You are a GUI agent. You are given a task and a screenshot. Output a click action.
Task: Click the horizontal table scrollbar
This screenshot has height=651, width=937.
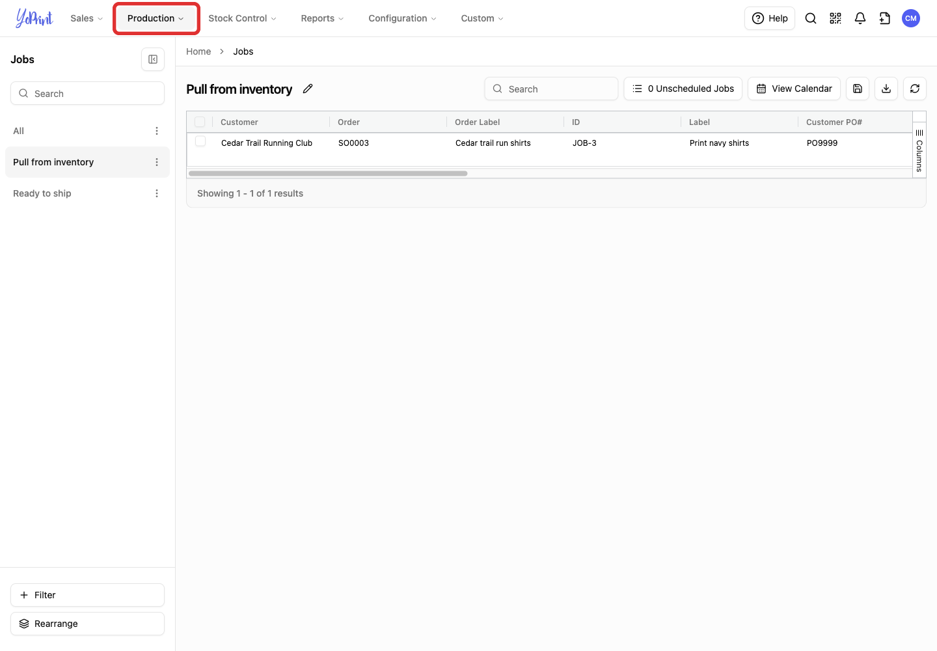[x=328, y=173]
